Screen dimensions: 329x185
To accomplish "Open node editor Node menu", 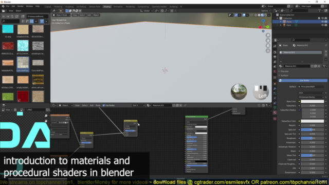I will tap(98, 105).
